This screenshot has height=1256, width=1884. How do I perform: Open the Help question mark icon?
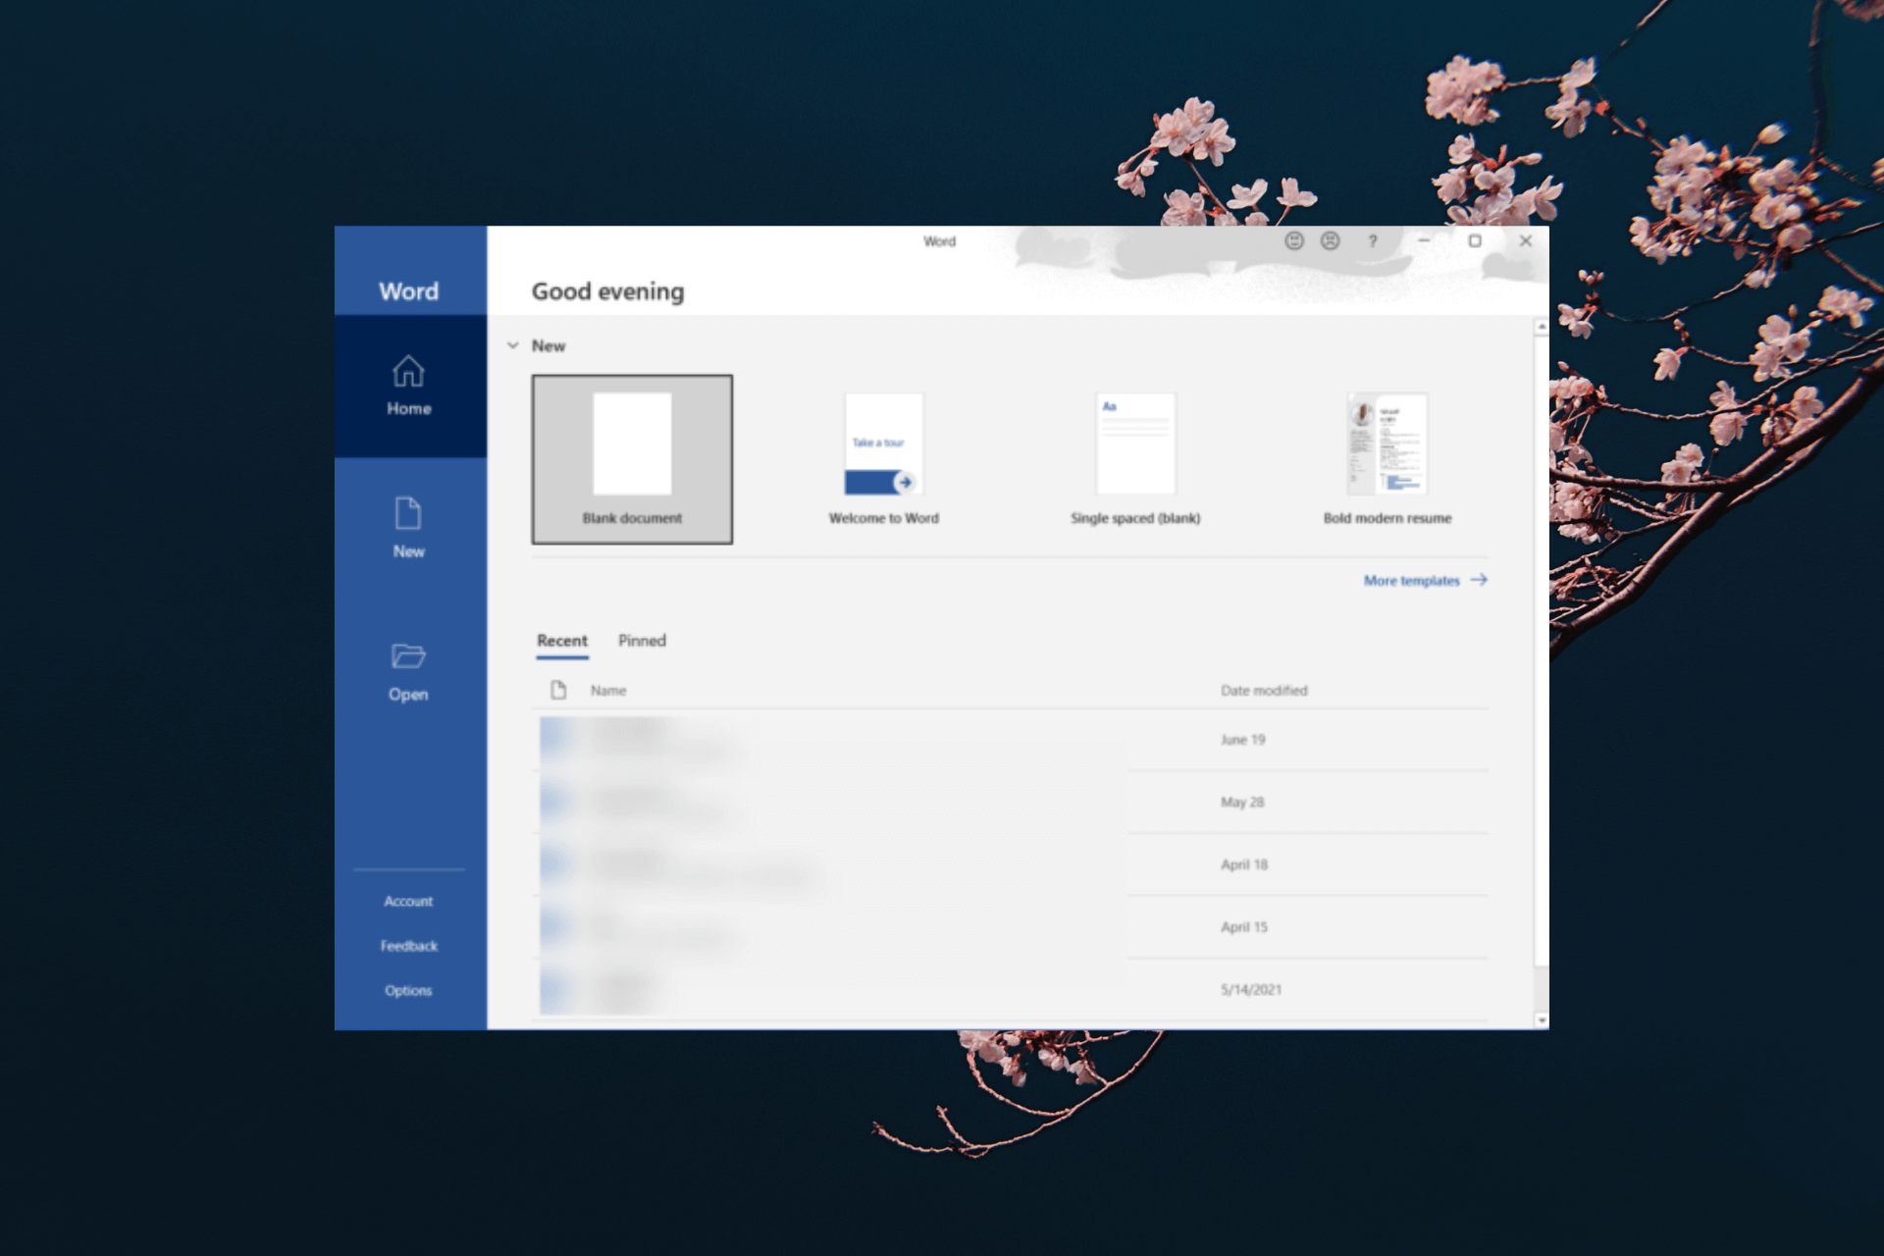tap(1373, 240)
